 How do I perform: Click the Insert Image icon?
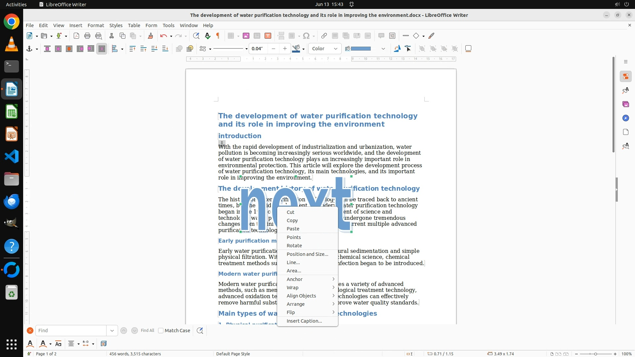[246, 36]
